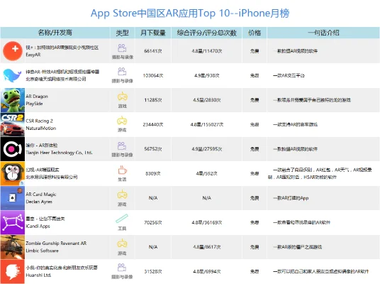The image size is (380, 284).
Task: Click the 4.9星/27595次 rating cell
Action: [x=207, y=149]
